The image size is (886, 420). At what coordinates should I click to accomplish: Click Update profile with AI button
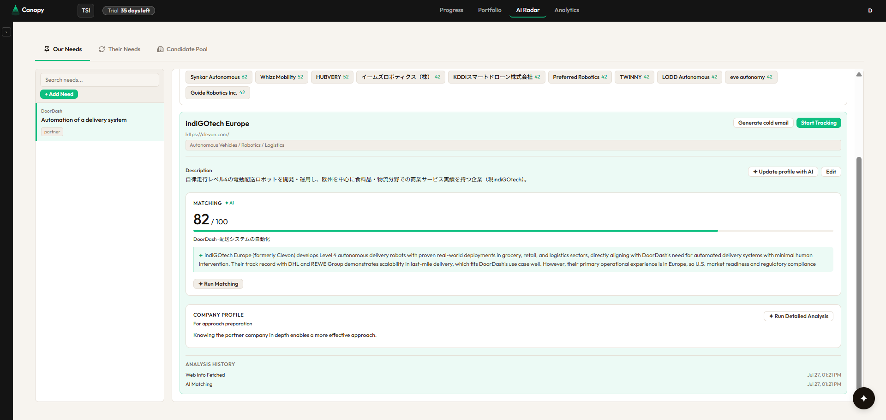[783, 172]
